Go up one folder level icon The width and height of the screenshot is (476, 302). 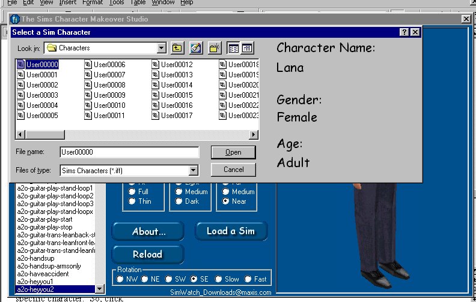coord(177,48)
